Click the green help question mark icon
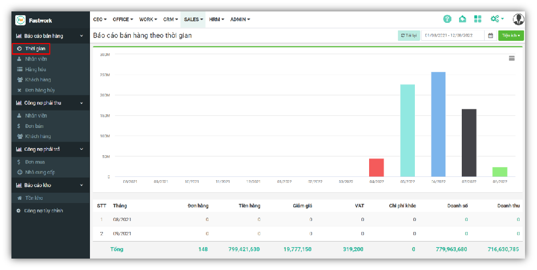Viewport: 537px width, 270px height. tap(447, 19)
